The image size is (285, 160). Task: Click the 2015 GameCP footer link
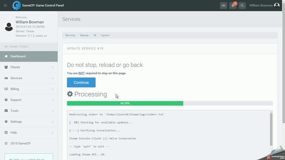click(x=20, y=143)
